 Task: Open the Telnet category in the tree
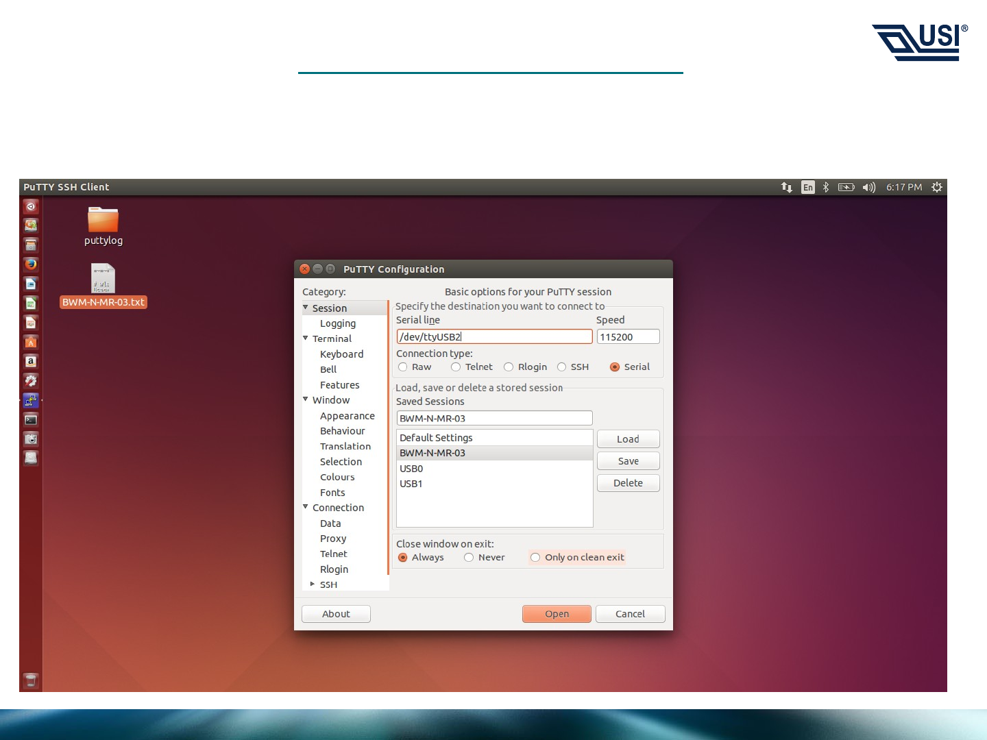tap(334, 554)
